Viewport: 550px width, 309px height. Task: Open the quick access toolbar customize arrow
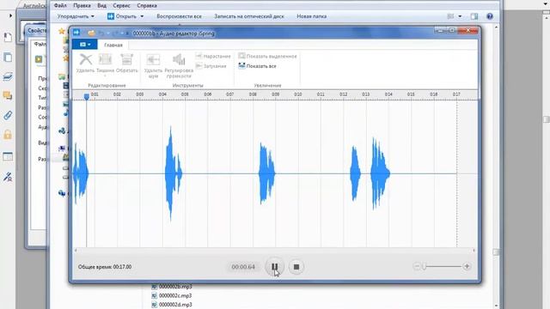pyautogui.click(x=127, y=33)
